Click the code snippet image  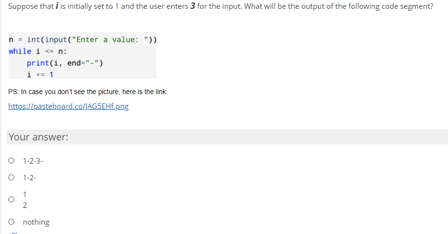point(82,57)
